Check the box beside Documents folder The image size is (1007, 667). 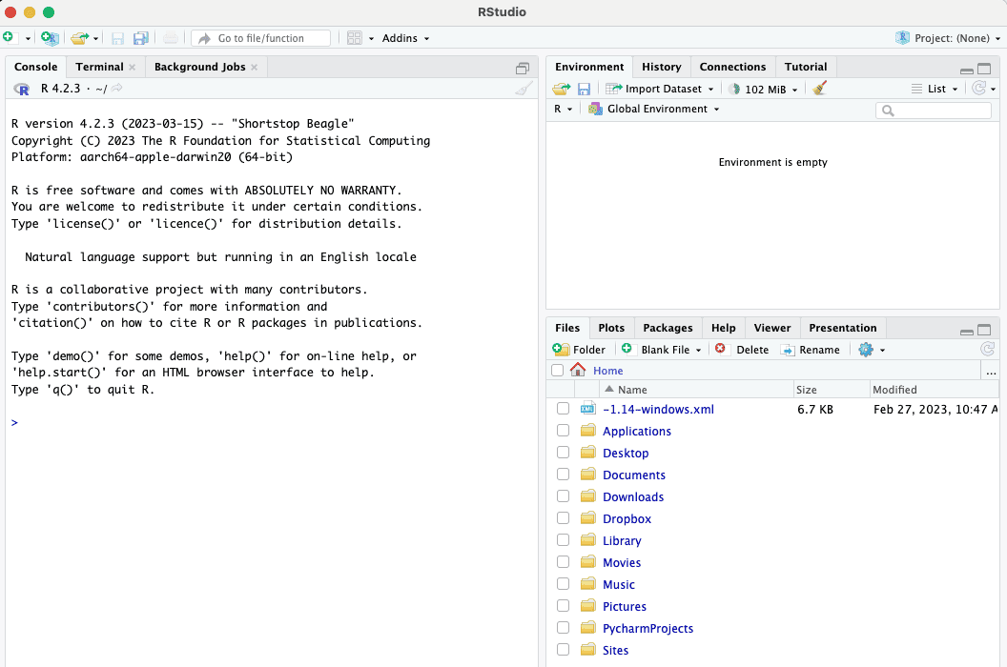(563, 475)
